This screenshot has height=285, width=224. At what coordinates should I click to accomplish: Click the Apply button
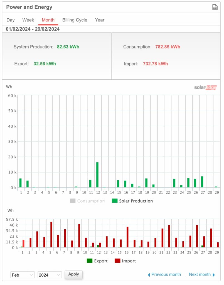coord(73,274)
